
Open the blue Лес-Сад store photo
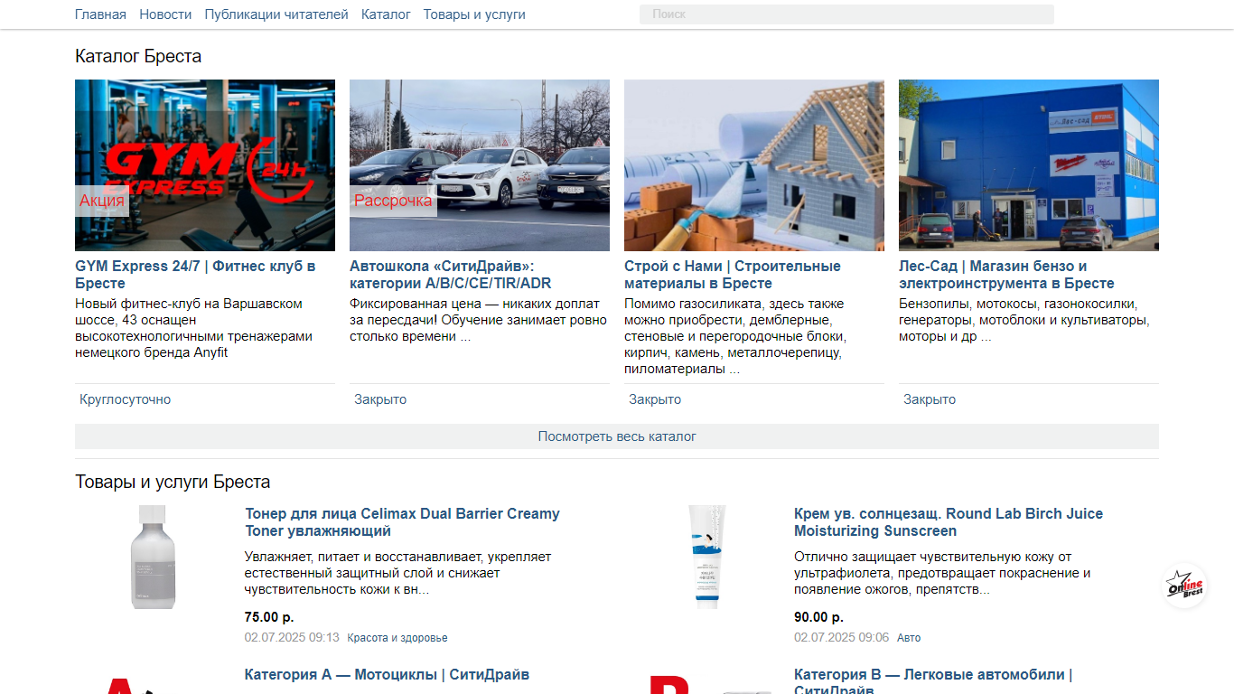[x=1029, y=165]
